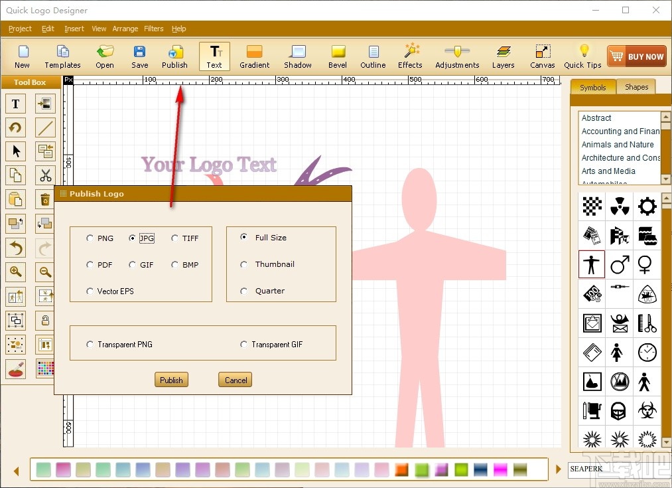The width and height of the screenshot is (672, 488).
Task: Open the Effects wand toolbar icon
Action: 411,56
